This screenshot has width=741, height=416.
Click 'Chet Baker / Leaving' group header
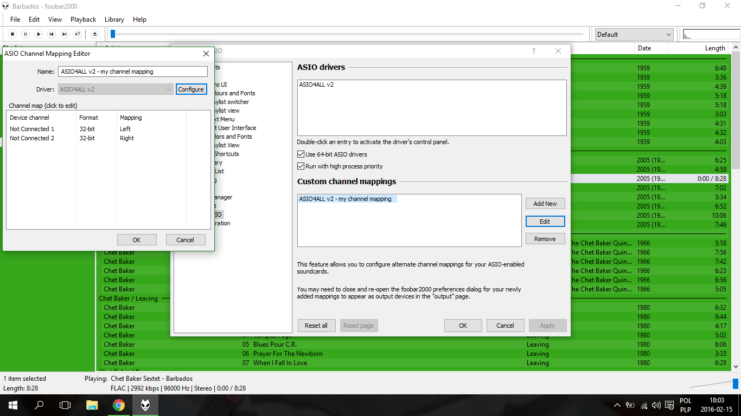point(128,298)
